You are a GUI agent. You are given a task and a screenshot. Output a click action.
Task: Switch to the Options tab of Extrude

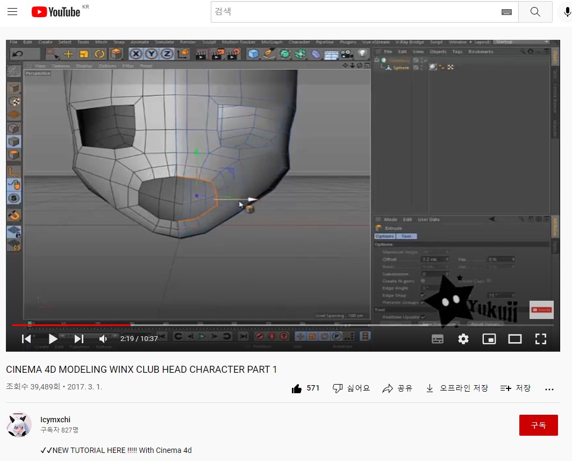coord(384,237)
